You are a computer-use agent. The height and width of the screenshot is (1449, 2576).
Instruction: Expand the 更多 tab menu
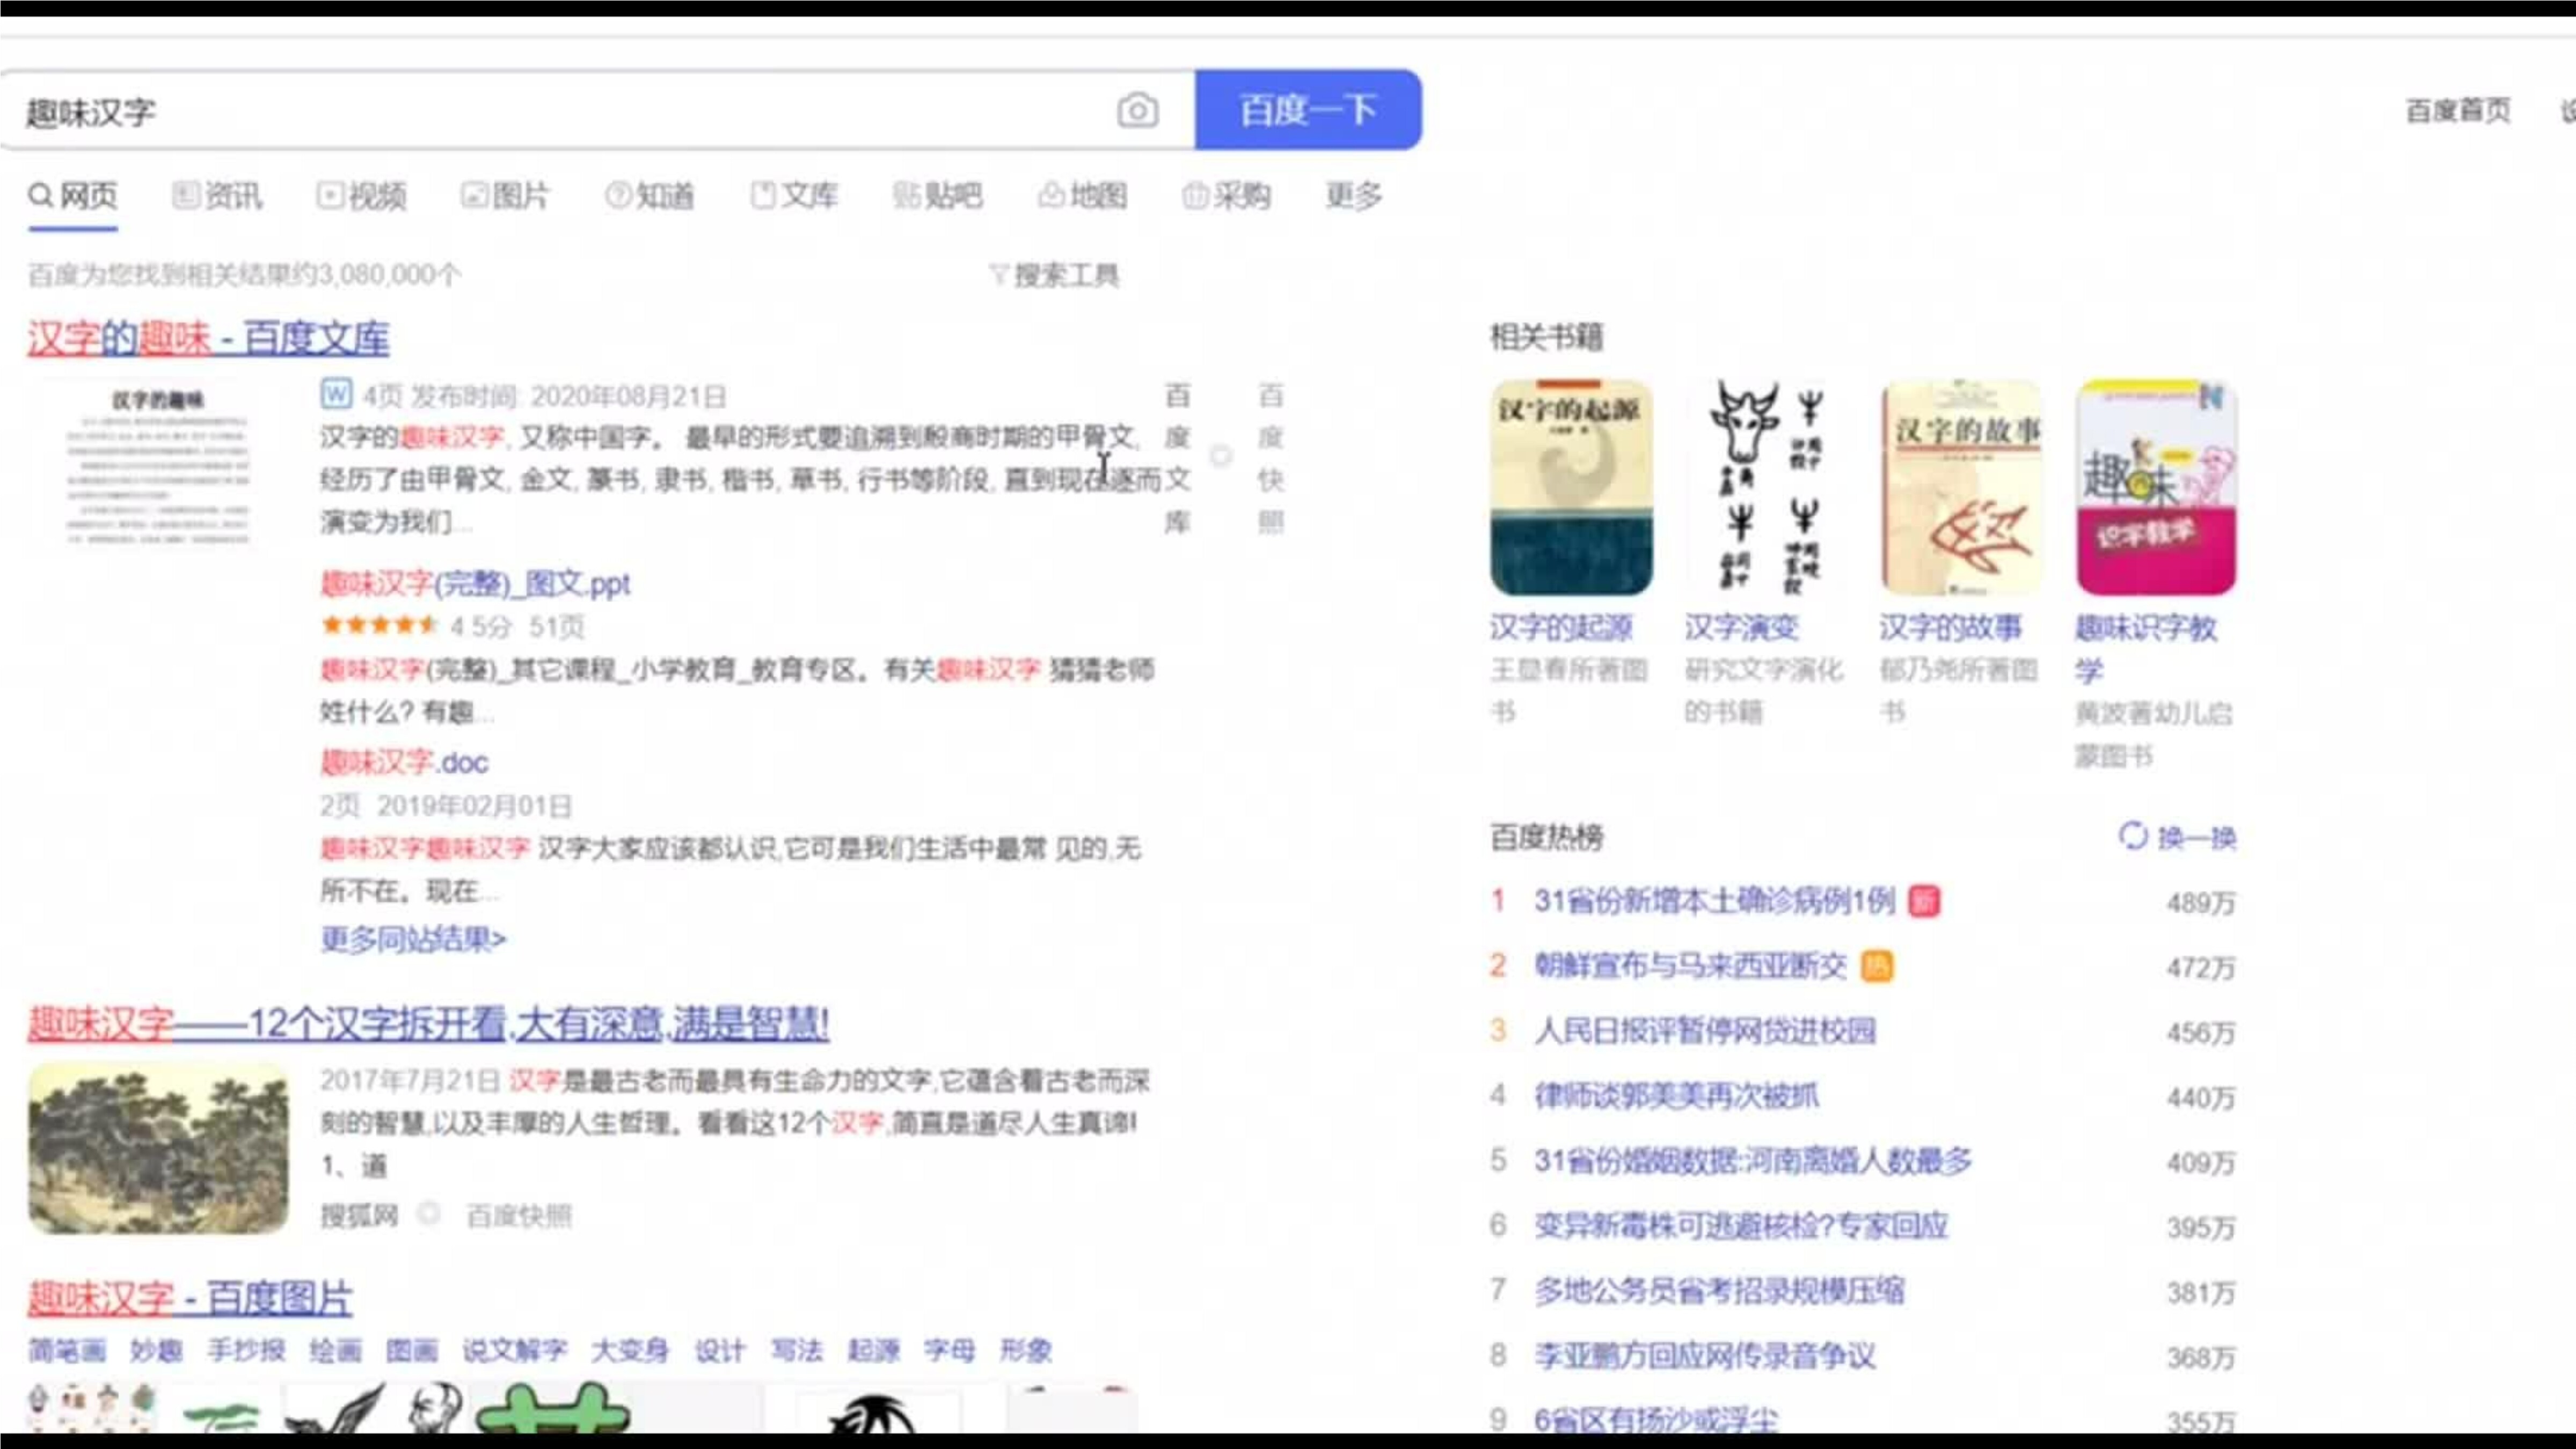(x=1354, y=196)
